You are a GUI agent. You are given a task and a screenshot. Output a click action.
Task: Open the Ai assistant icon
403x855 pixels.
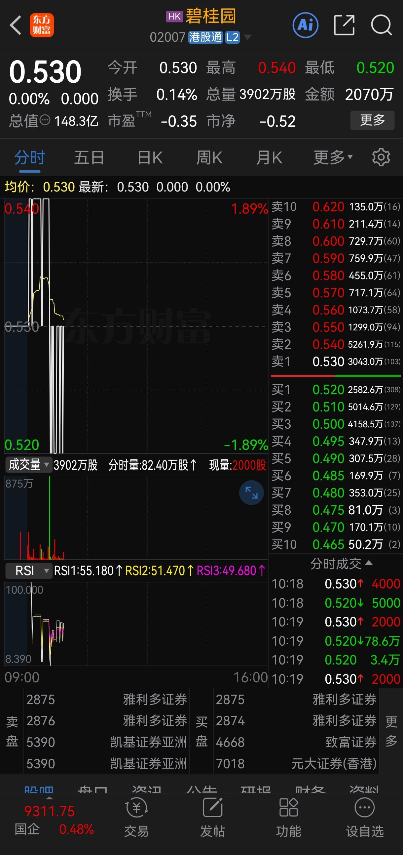tap(305, 25)
